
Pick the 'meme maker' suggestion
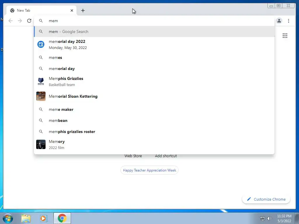tap(154, 110)
